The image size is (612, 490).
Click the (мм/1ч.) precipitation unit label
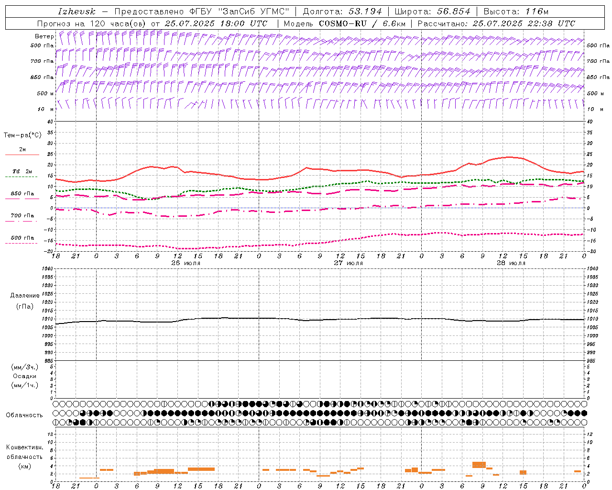25,385
